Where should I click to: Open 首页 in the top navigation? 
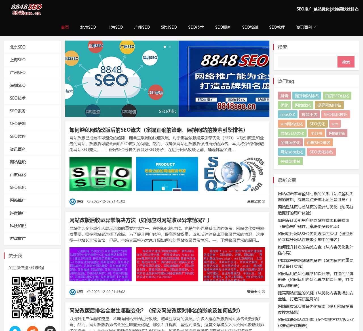(65, 27)
